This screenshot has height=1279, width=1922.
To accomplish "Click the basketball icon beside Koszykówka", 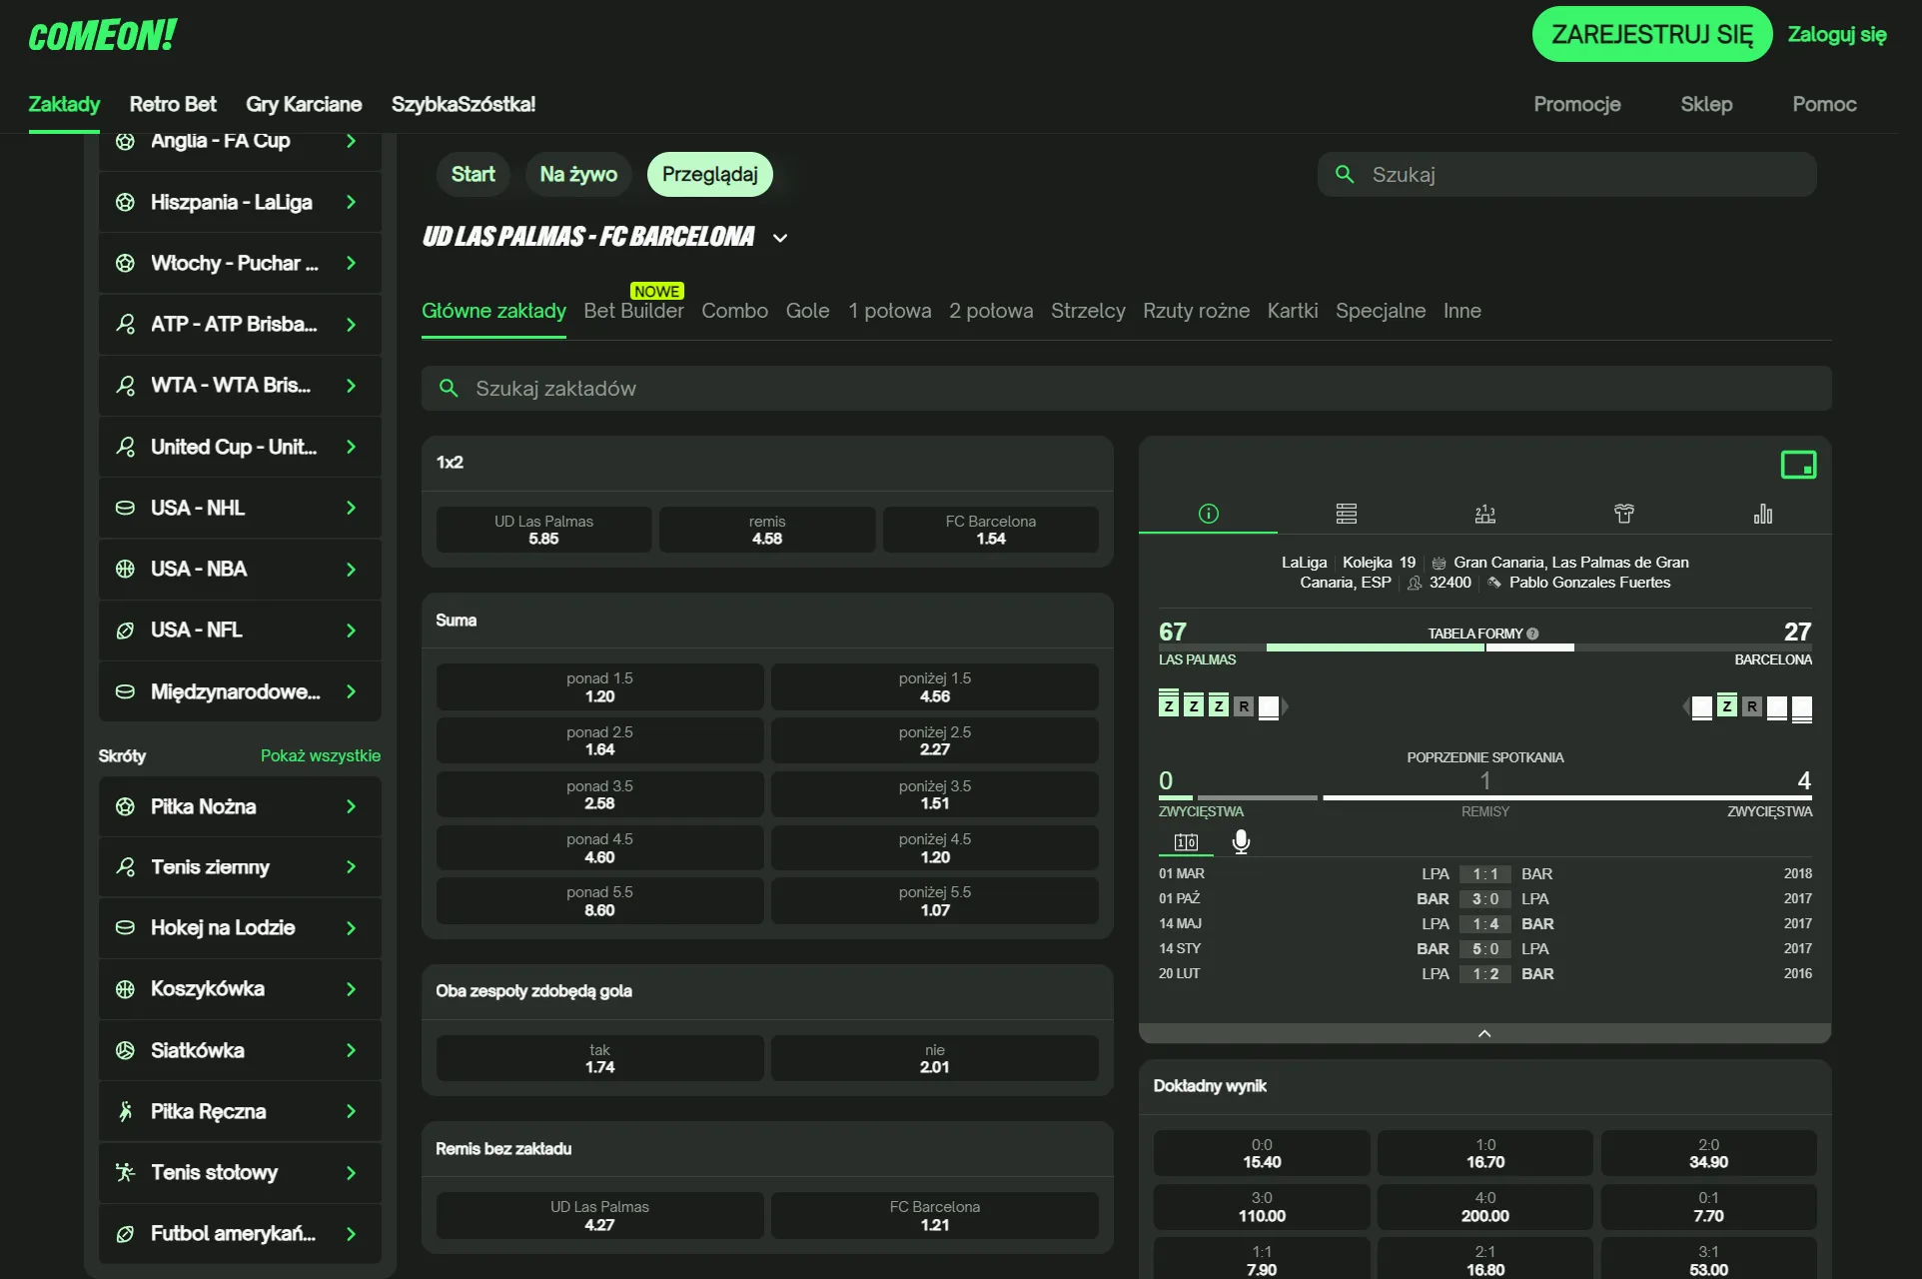I will pyautogui.click(x=125, y=989).
